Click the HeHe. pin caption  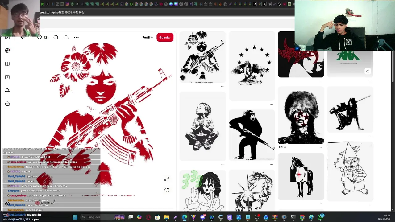tap(283, 147)
